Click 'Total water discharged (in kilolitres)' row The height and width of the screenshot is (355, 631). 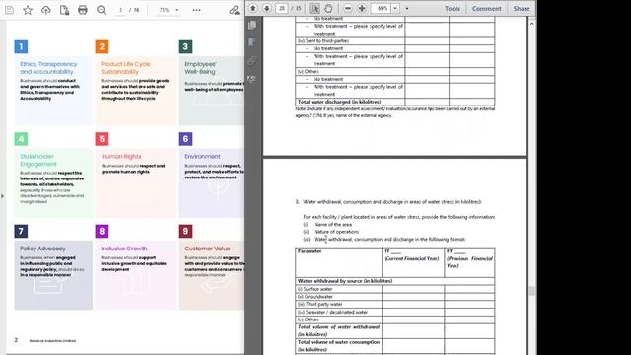point(394,102)
